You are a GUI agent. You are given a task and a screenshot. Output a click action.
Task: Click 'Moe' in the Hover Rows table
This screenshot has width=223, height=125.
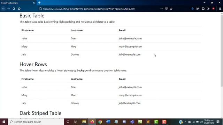click(74, 95)
